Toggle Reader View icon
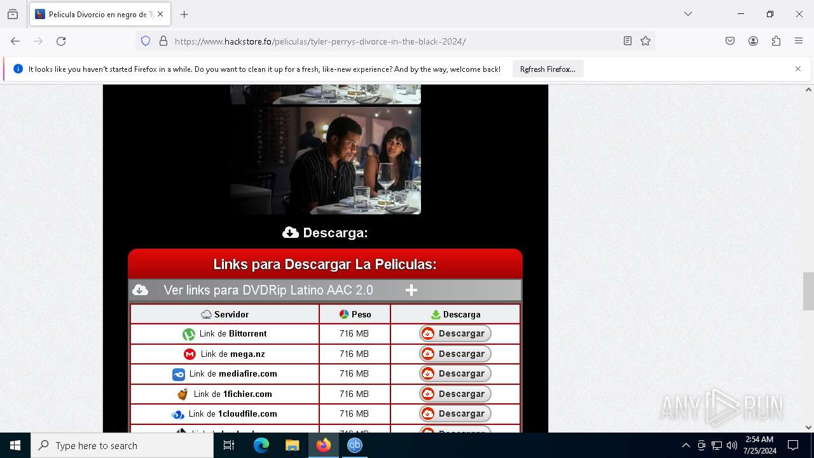Viewport: 814px width, 458px height. (628, 41)
